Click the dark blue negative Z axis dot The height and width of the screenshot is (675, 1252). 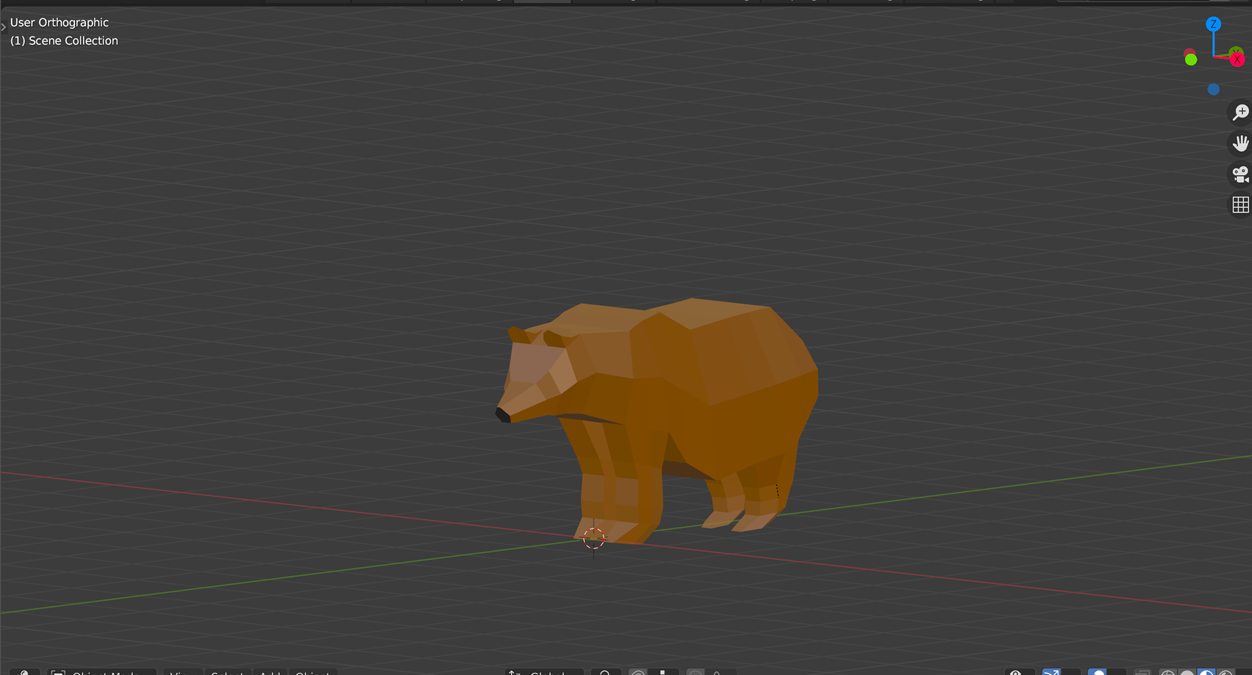click(x=1213, y=89)
